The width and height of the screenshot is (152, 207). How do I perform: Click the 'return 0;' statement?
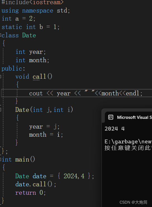click(31, 192)
